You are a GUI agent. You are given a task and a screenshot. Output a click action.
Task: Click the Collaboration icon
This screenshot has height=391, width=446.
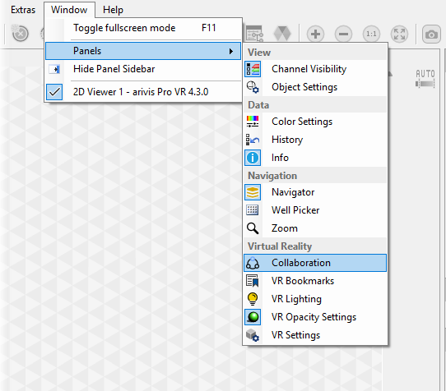tap(253, 263)
